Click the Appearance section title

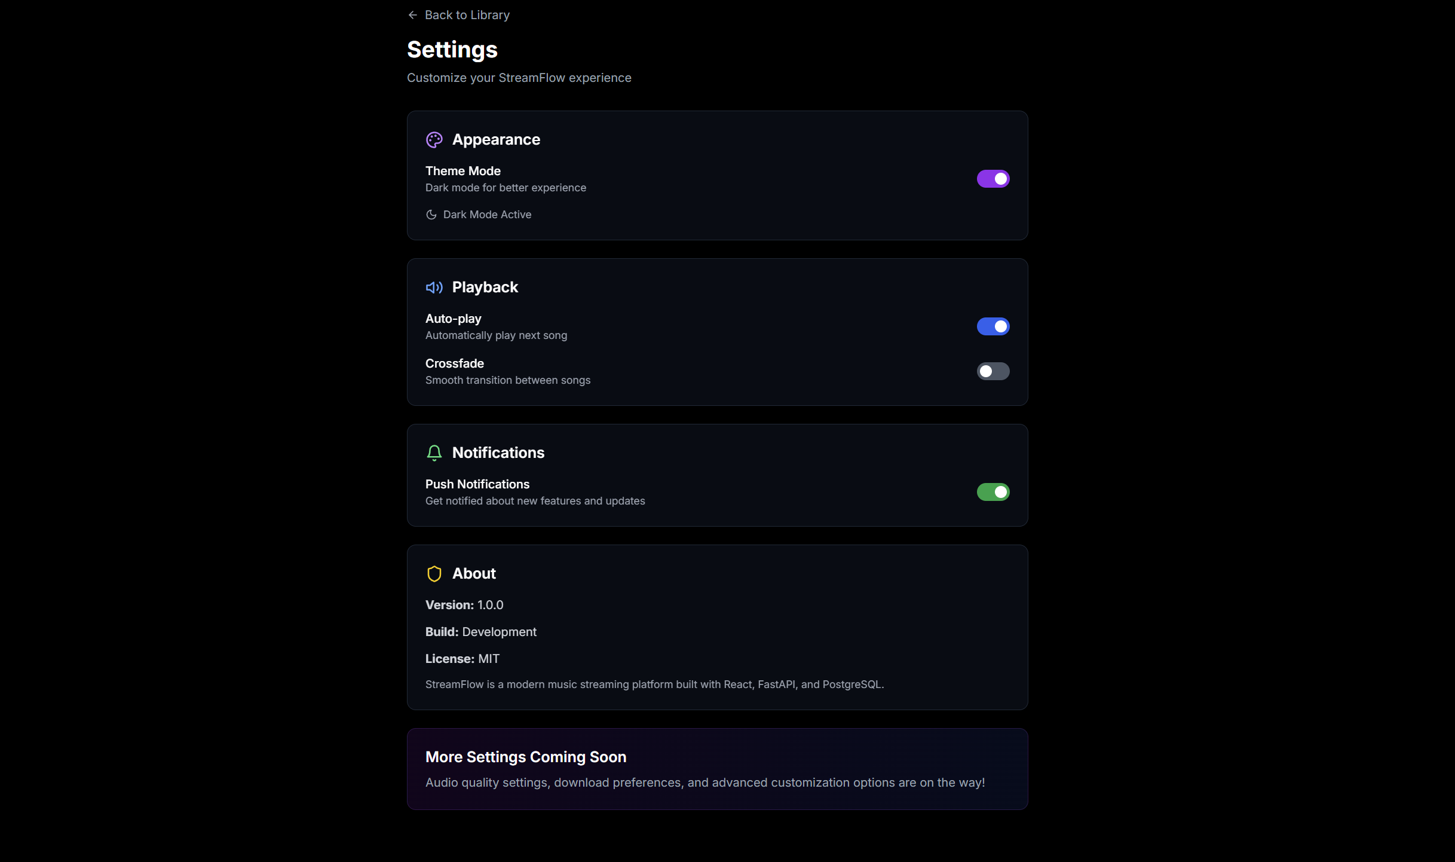(496, 140)
